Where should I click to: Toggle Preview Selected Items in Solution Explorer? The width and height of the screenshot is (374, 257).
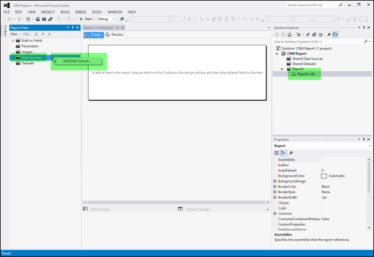[x=336, y=35]
